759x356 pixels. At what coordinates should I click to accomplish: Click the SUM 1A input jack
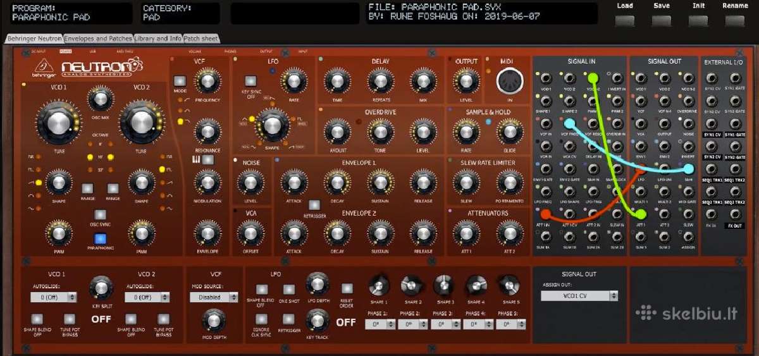point(546,236)
